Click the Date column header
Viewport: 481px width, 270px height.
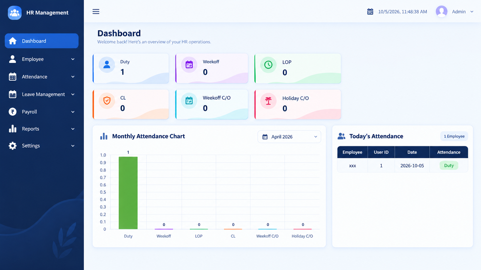click(x=412, y=152)
